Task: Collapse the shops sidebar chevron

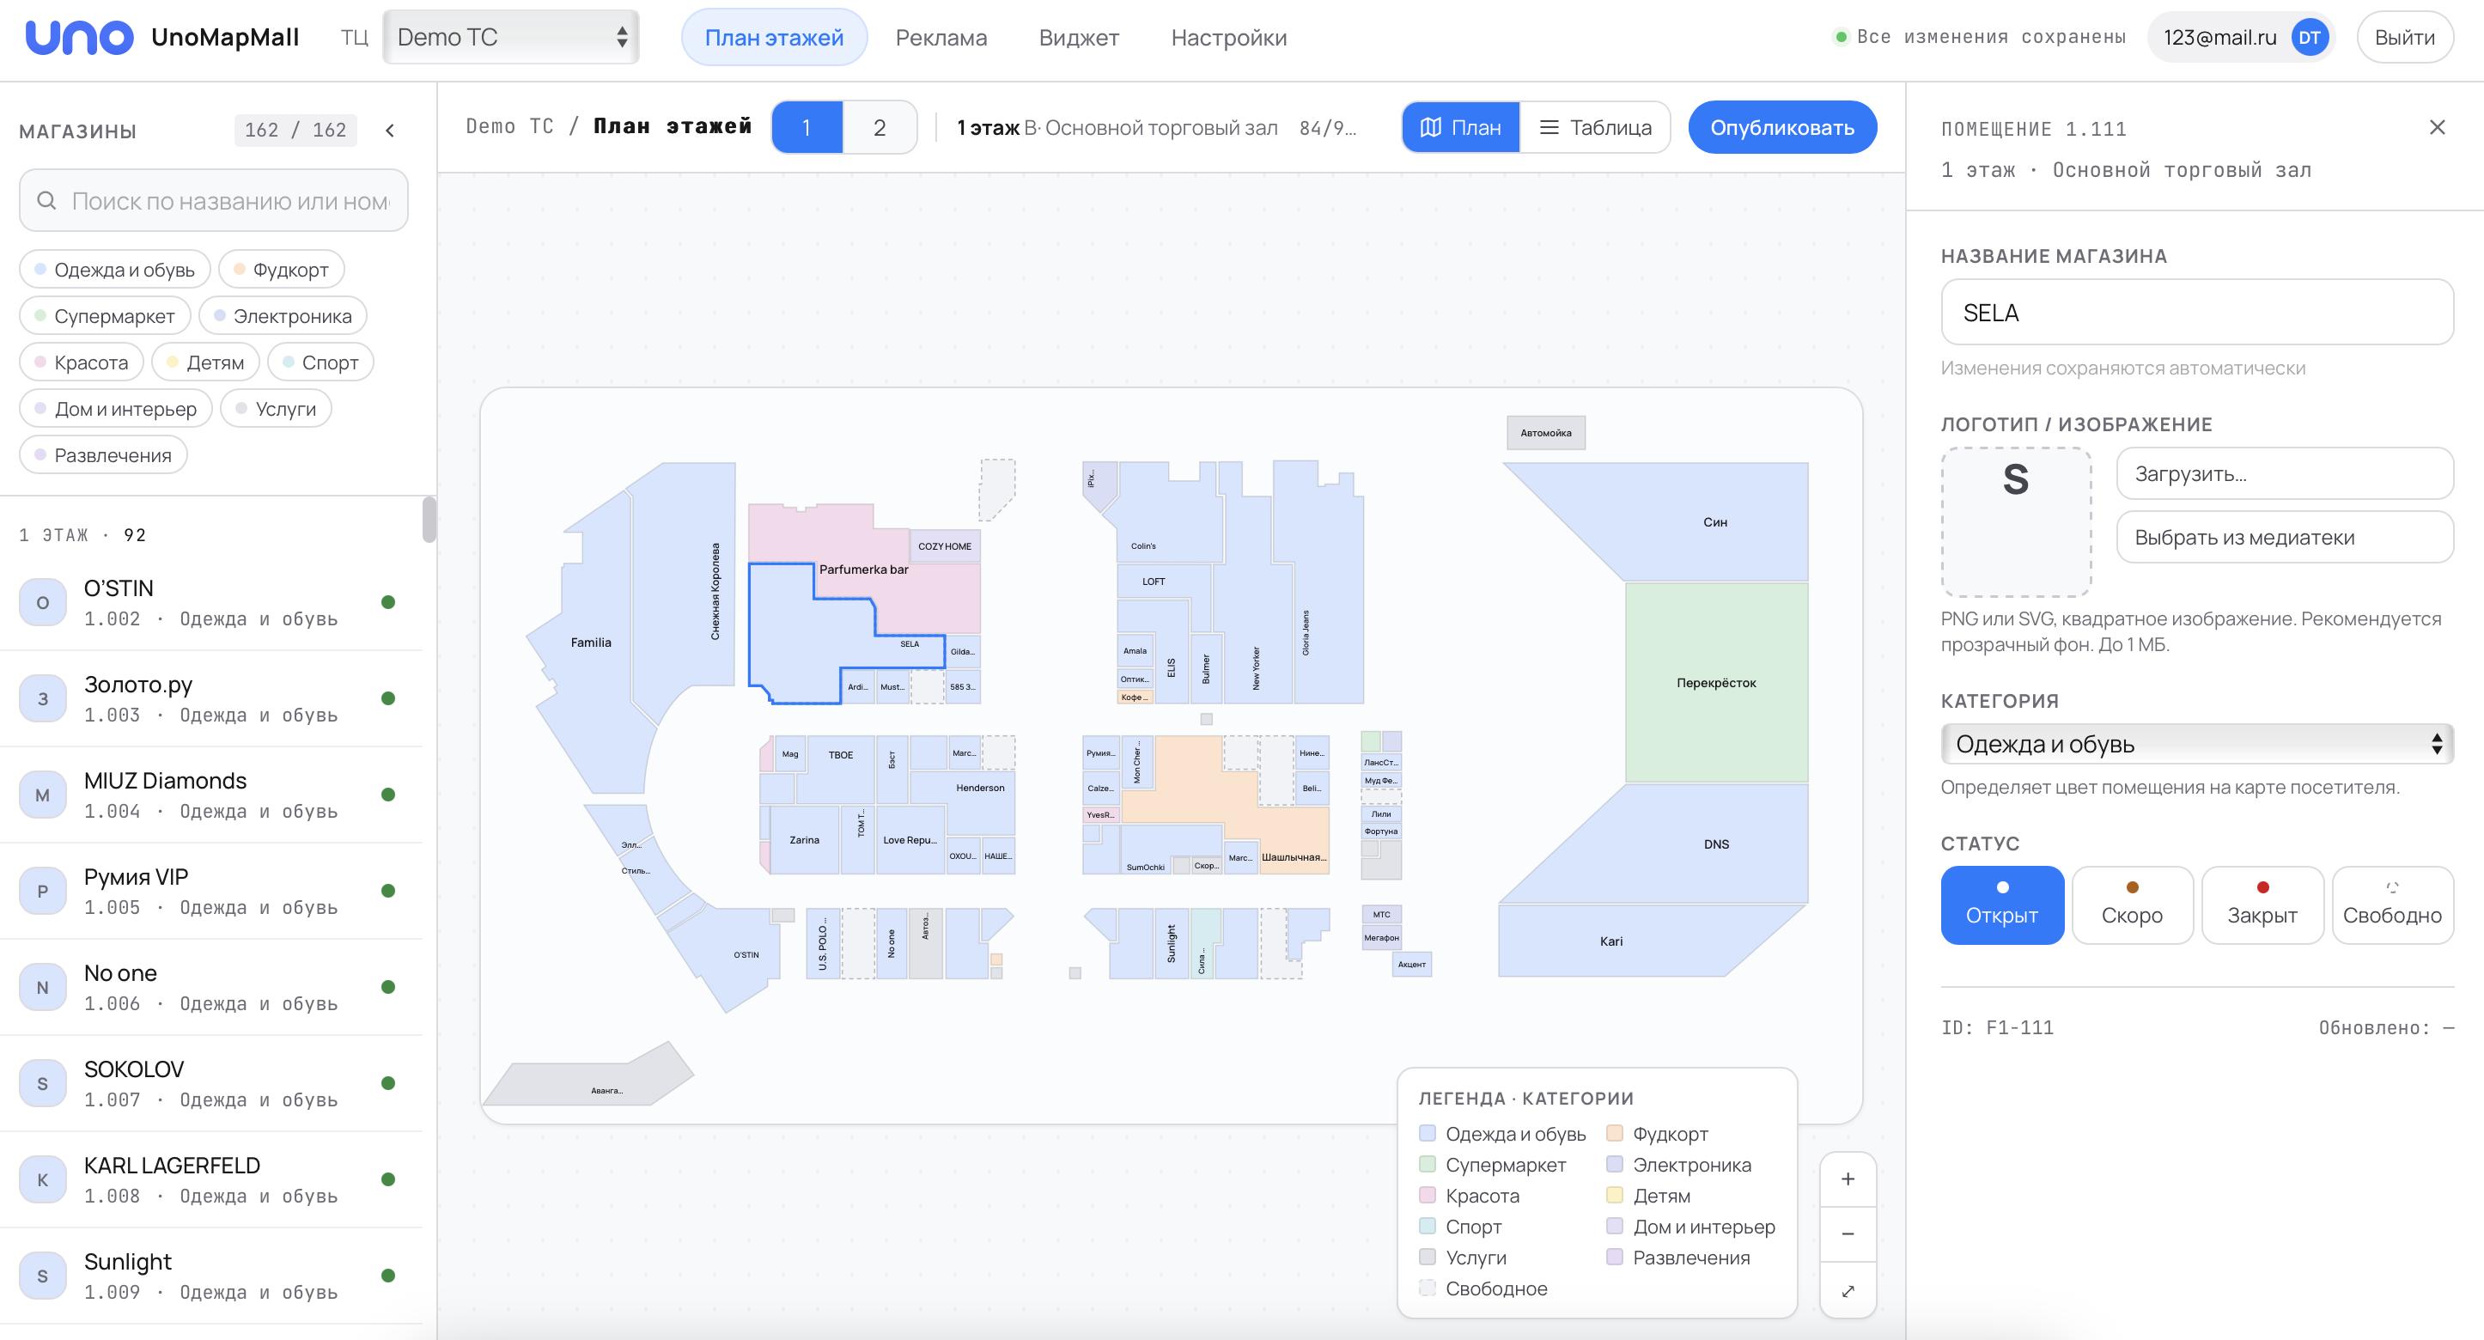Action: (x=390, y=131)
